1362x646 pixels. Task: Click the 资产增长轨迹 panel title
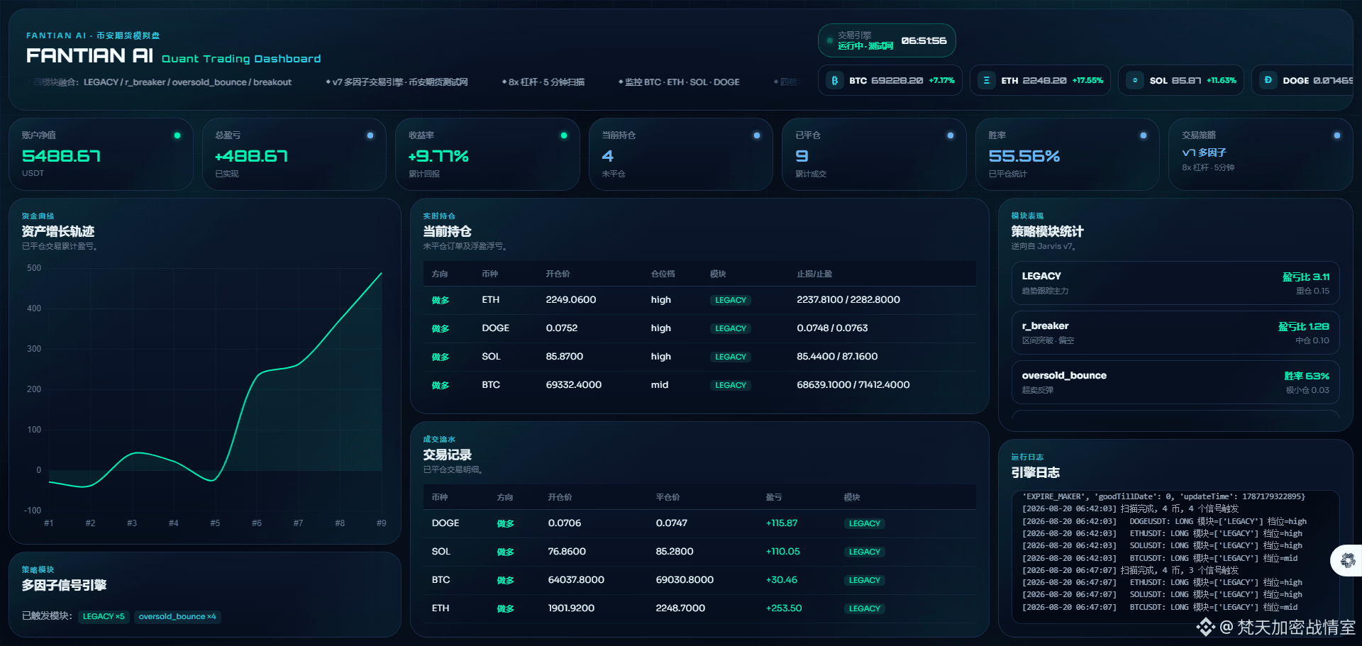[x=58, y=231]
